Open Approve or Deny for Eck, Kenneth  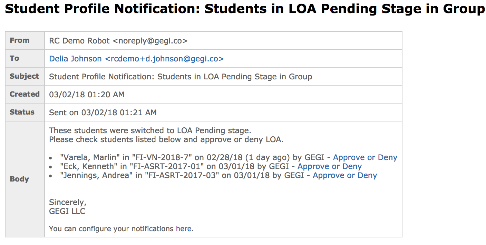click(329, 166)
